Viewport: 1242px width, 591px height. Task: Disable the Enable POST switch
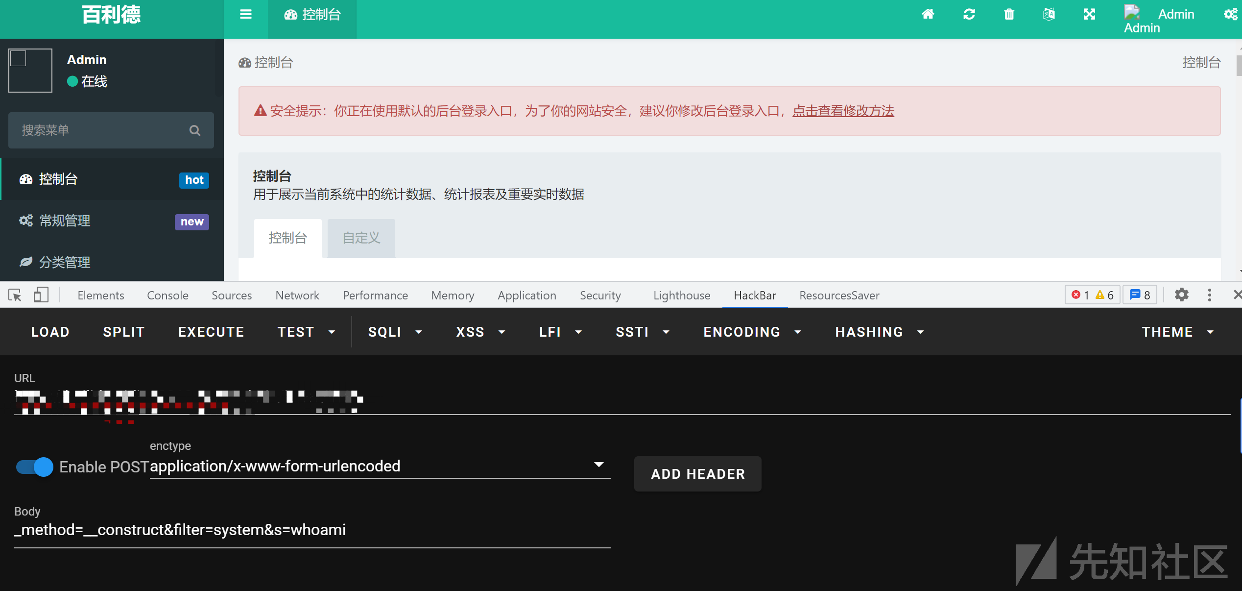tap(33, 467)
